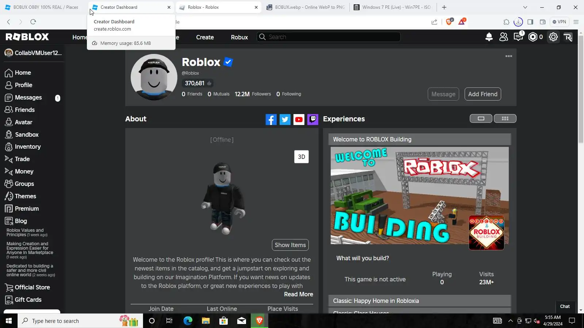The width and height of the screenshot is (584, 328).
Task: Open Trade in the sidebar
Action: tap(18, 159)
